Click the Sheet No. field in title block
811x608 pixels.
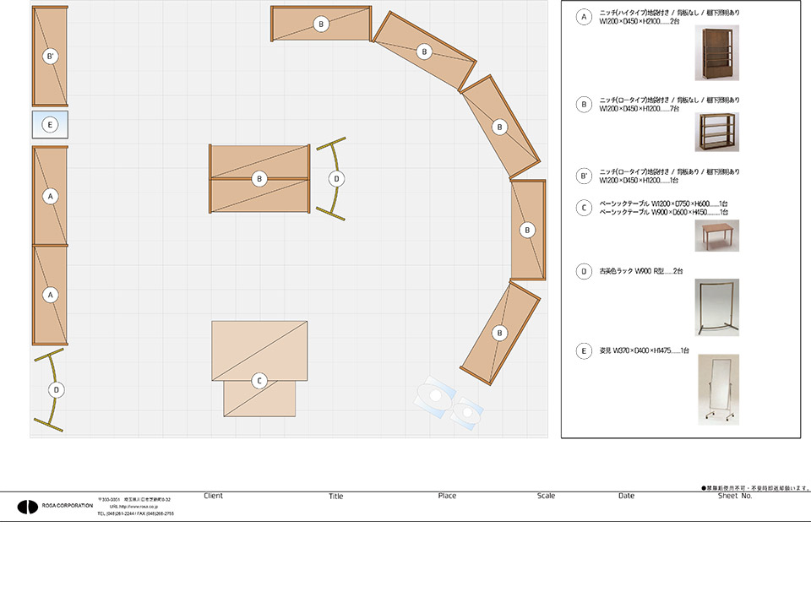734,496
